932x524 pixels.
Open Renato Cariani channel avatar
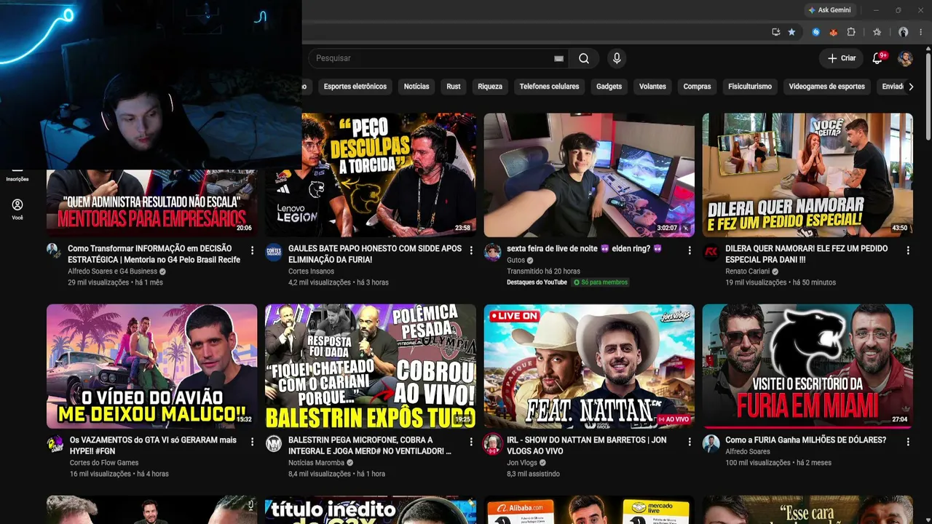711,252
